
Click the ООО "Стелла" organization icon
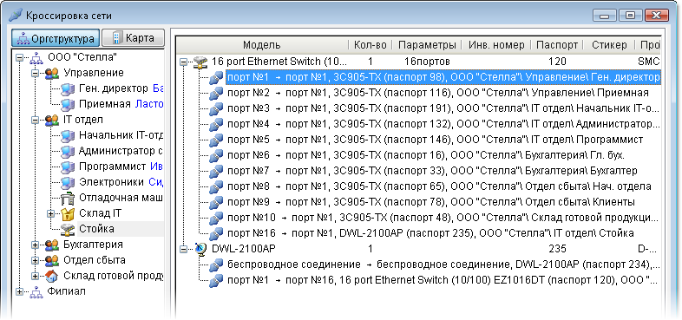[36, 57]
